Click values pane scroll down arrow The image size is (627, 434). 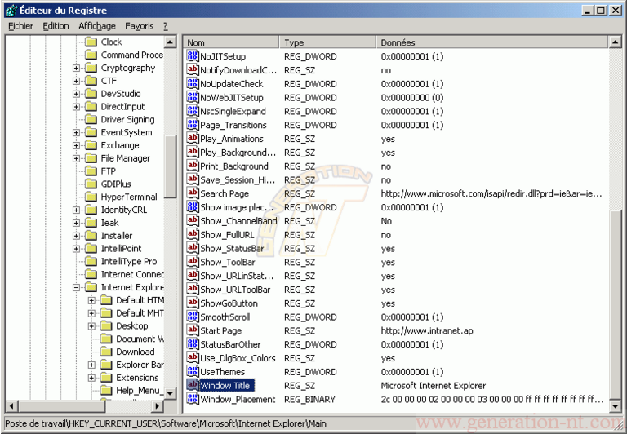click(615, 406)
